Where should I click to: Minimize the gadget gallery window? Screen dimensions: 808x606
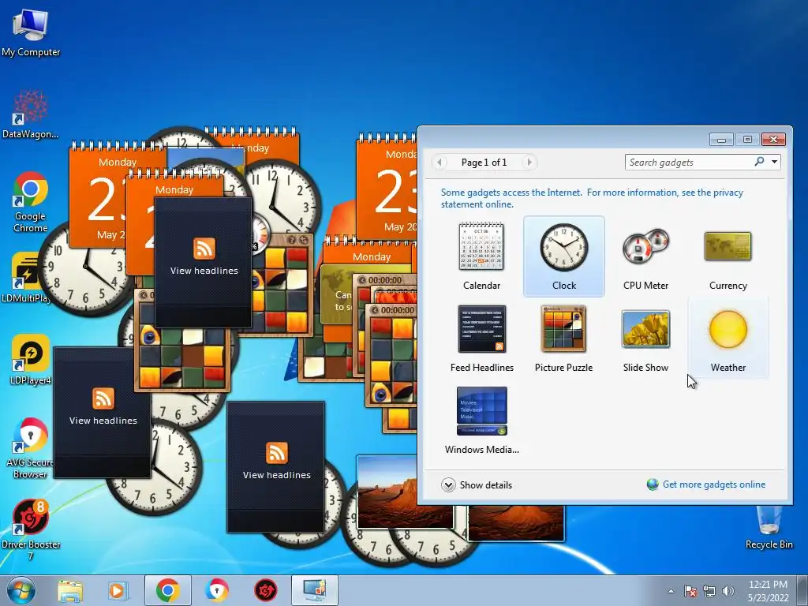click(x=721, y=140)
